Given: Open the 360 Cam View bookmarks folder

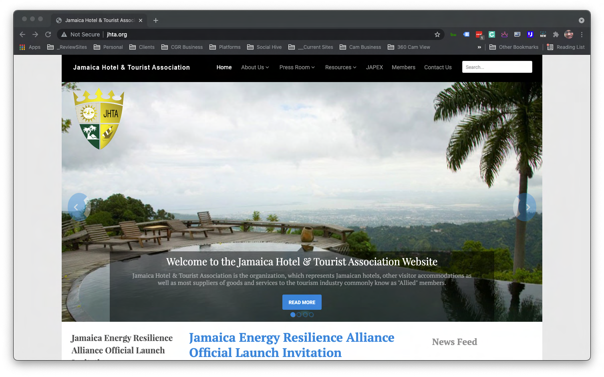Looking at the screenshot, I should pos(409,47).
